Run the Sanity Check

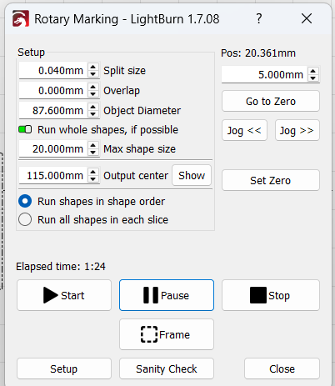click(x=167, y=368)
